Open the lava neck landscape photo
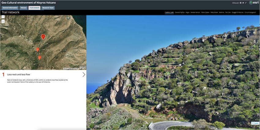The image size is (260, 130). (x=173, y=72)
